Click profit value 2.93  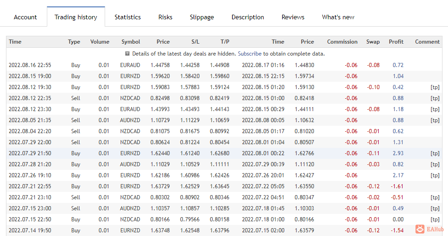pos(398,153)
